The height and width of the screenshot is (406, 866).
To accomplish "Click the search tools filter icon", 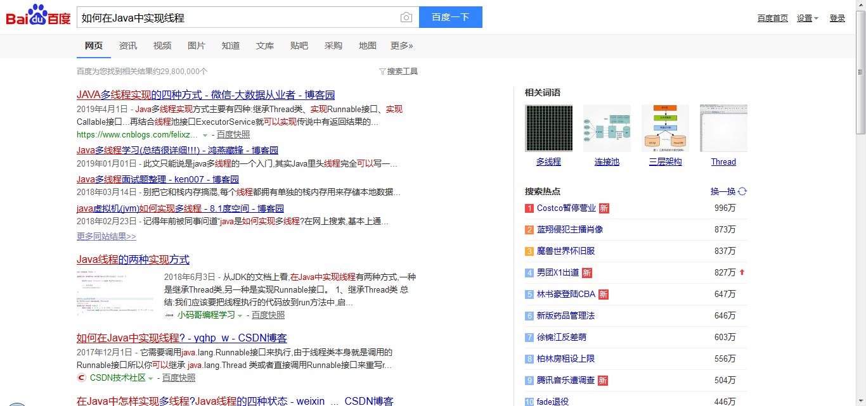I will tap(382, 72).
